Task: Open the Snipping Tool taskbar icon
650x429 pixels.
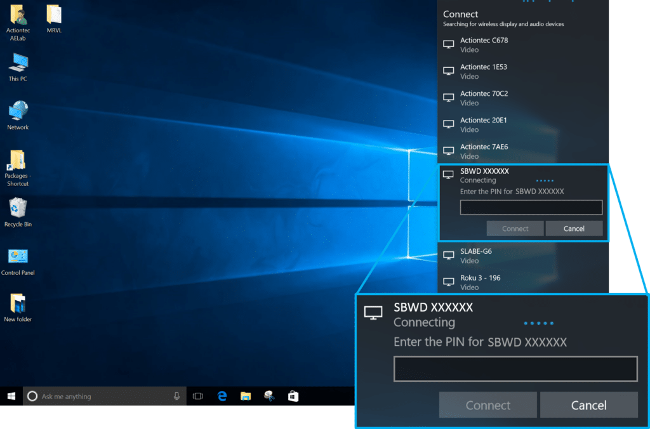Action: tap(269, 396)
